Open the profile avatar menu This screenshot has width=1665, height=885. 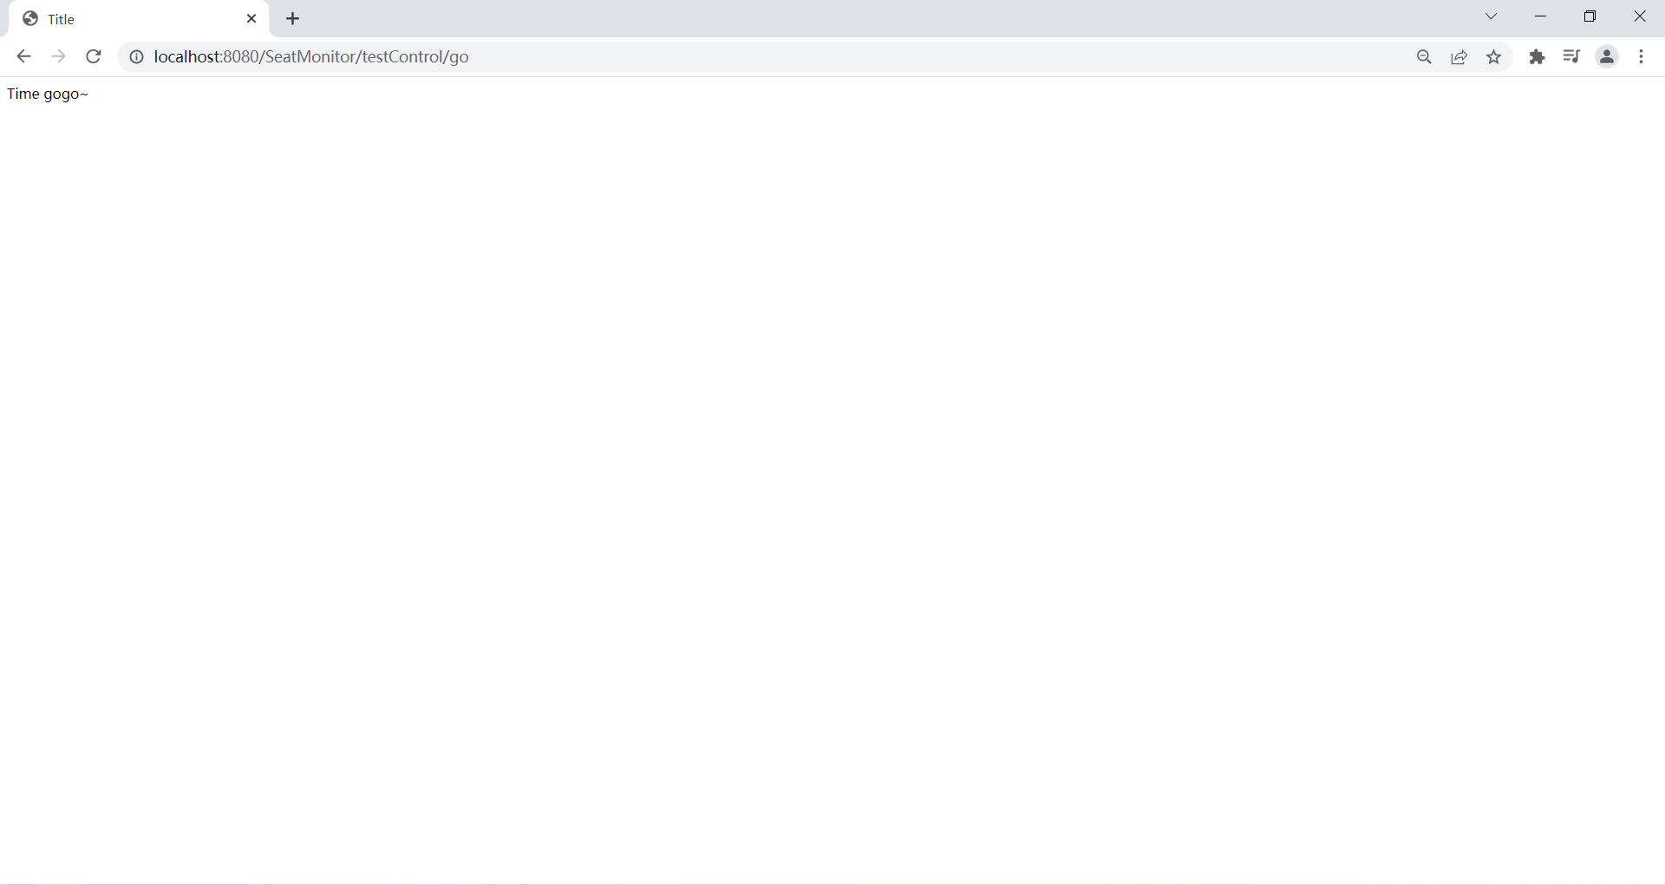[x=1607, y=56]
